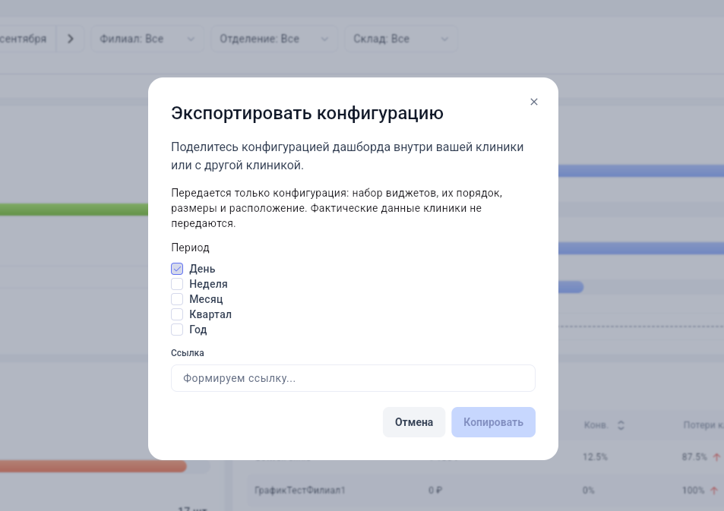Image resolution: width=724 pixels, height=511 pixels.
Task: Click the Копировать button
Action: tap(493, 422)
